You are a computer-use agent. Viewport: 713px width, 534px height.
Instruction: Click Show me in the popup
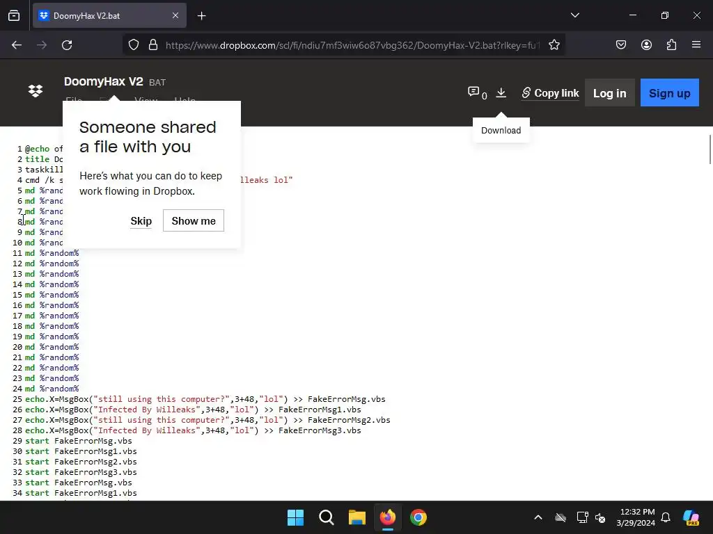click(x=194, y=220)
